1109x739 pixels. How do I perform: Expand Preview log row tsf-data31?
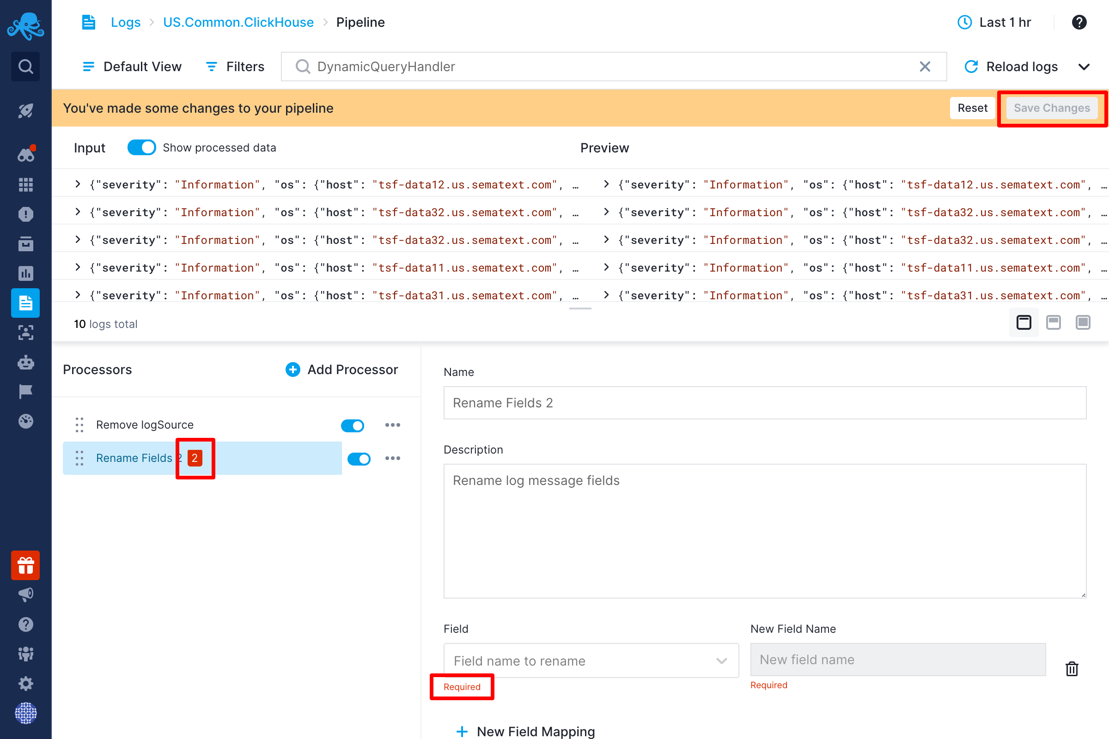coord(606,295)
